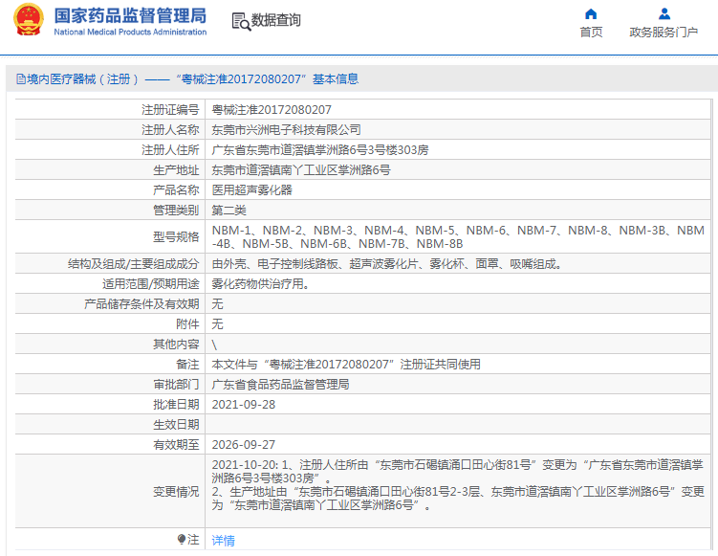Select approving department 广东省食品药品监督管理局

click(280, 385)
